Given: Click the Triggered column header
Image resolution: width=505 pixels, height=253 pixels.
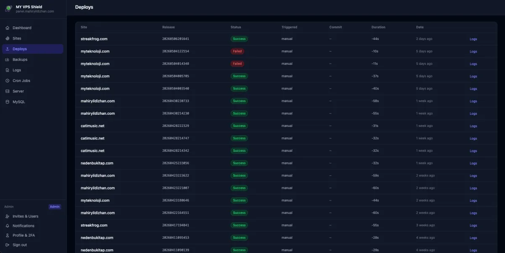Looking at the screenshot, I should click(289, 27).
